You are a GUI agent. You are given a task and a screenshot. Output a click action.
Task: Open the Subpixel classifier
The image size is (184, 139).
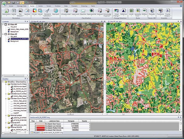click(x=100, y=12)
